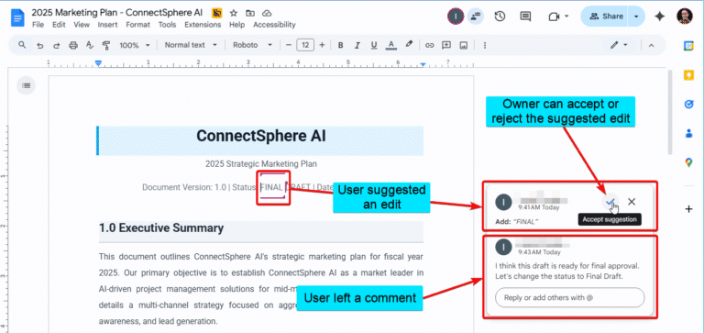Open the Edit menu

click(59, 25)
